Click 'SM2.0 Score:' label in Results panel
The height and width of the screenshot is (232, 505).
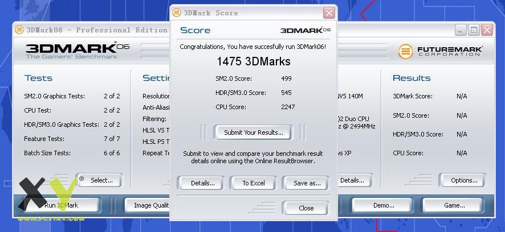click(x=411, y=115)
